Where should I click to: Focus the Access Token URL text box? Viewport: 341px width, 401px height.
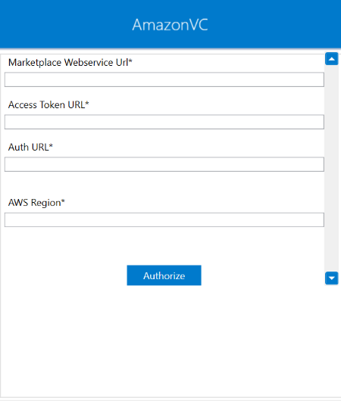tap(164, 122)
